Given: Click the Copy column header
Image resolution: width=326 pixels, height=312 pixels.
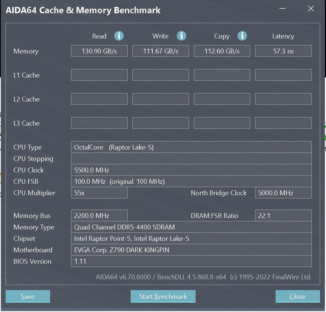Looking at the screenshot, I should coord(222,36).
